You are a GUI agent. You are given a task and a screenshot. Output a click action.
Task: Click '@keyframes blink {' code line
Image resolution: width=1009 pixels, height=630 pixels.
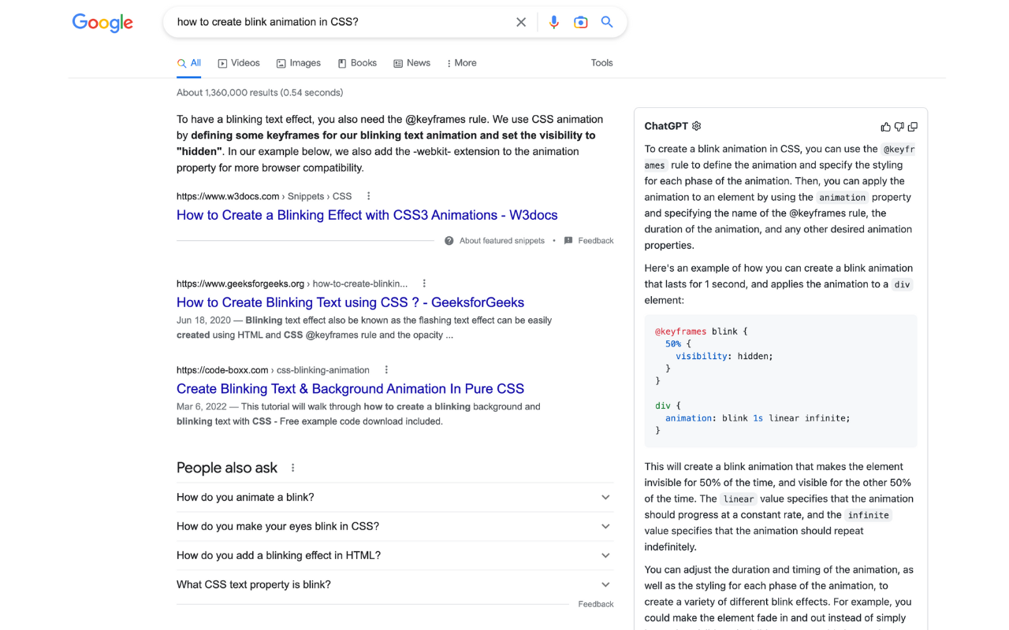(x=701, y=332)
